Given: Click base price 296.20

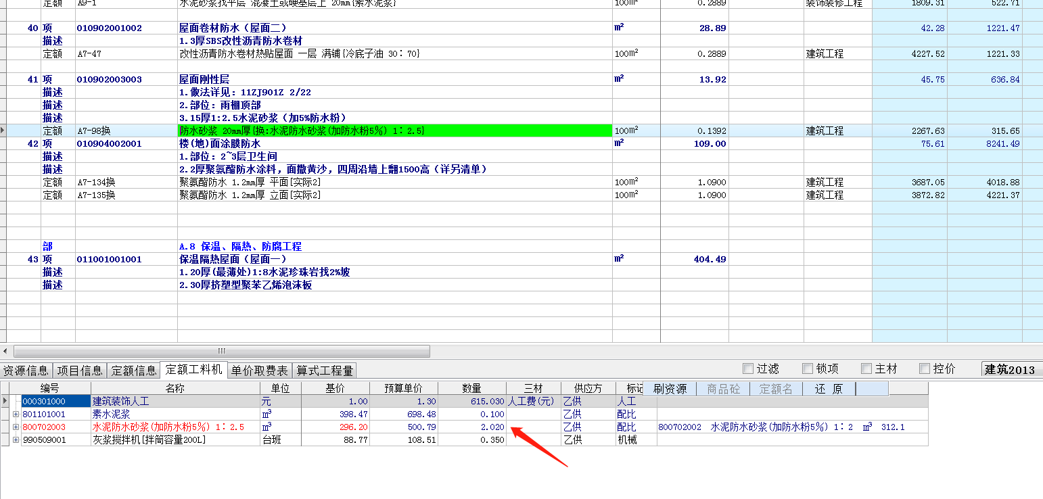Looking at the screenshot, I should point(354,427).
